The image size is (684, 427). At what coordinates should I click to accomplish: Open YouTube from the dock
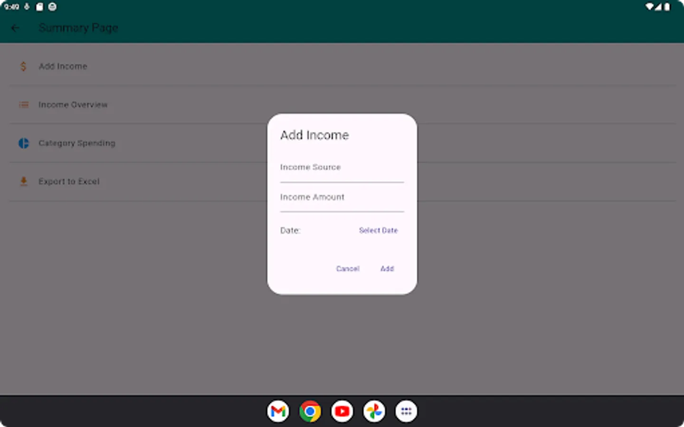[x=342, y=411]
